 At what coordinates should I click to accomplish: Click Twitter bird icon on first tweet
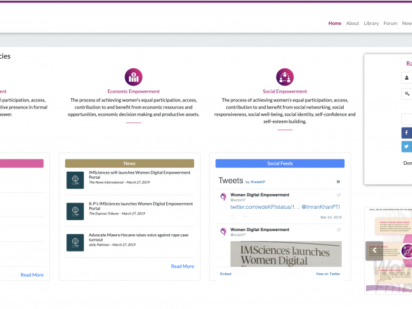point(339,195)
